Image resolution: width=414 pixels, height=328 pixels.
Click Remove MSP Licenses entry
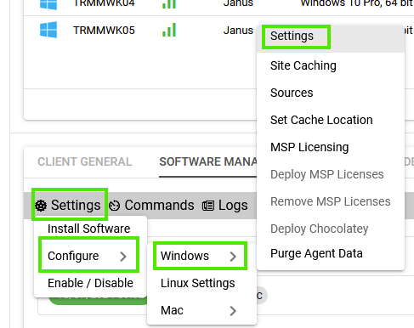point(331,201)
